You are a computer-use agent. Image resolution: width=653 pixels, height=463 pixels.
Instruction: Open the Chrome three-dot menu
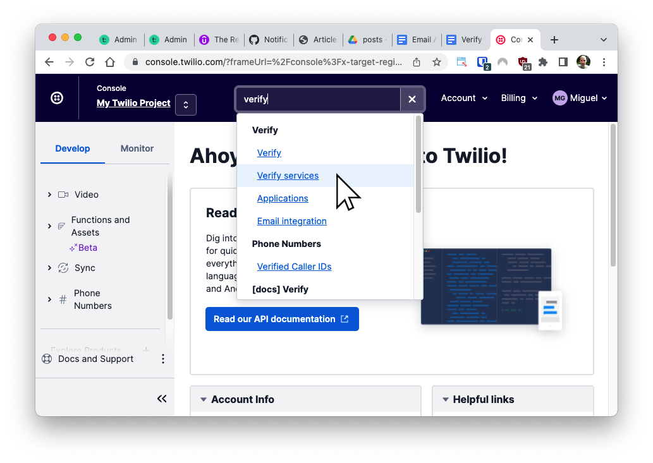604,63
